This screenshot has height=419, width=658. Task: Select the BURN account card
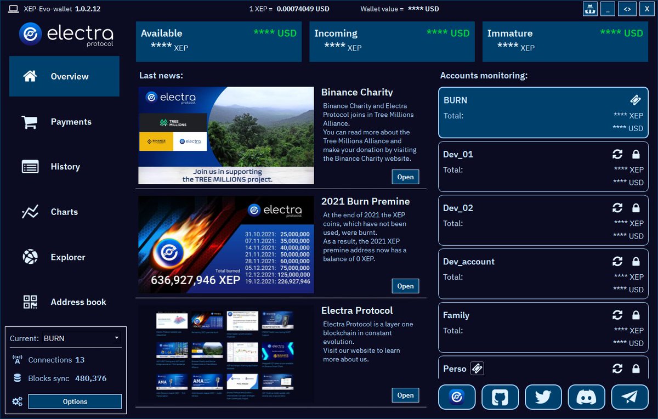543,112
